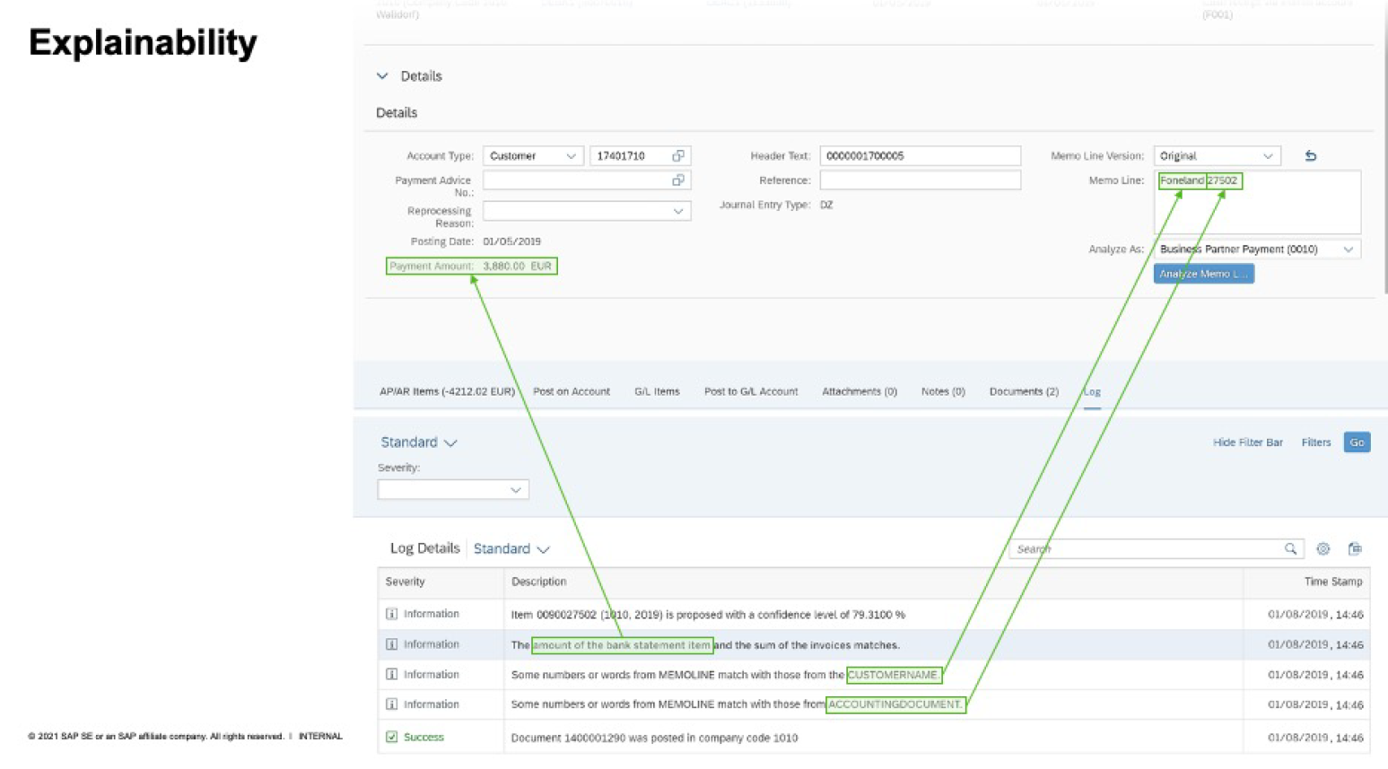Click info icon on confidence level row
Viewport: 1388px width, 769px height.
pyautogui.click(x=391, y=615)
